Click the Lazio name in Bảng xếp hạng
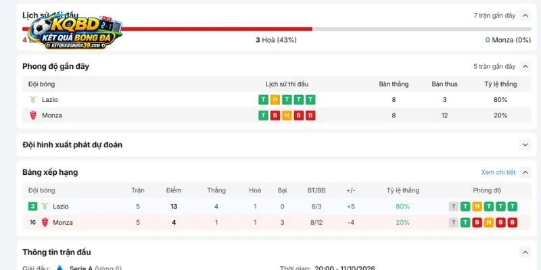541x270 pixels. tap(61, 207)
